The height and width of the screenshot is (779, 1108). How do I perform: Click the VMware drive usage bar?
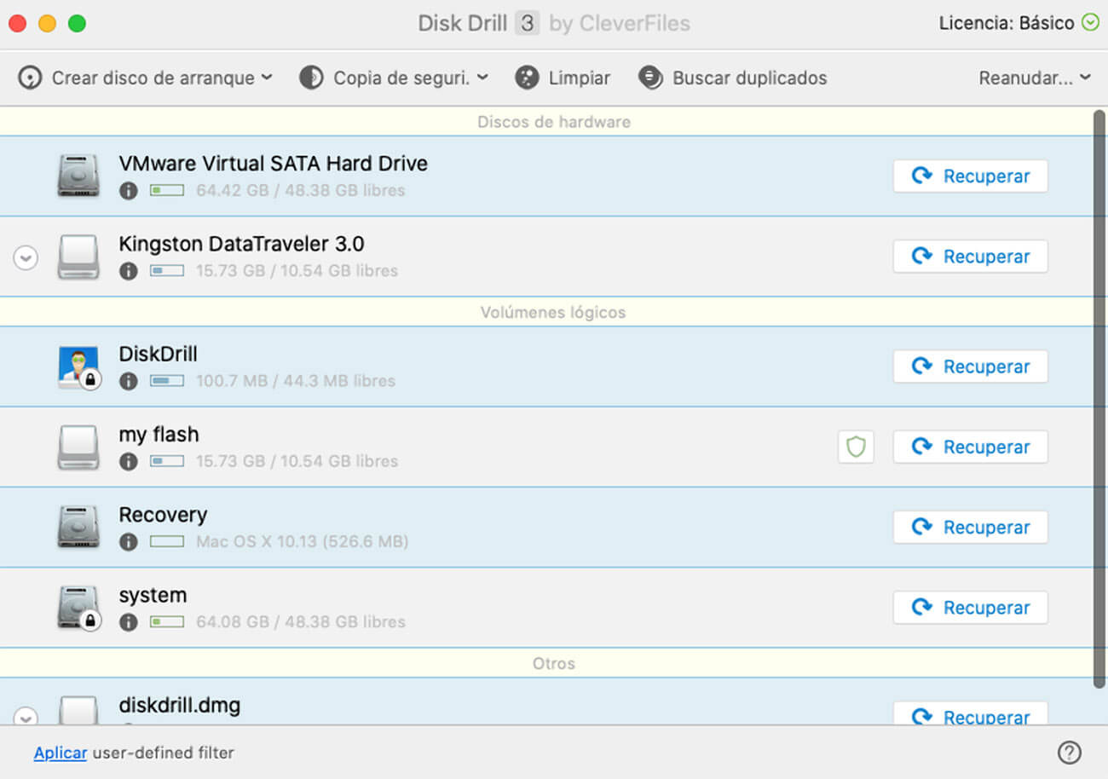[167, 191]
